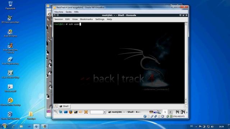Viewport: 230px width, 129px height.
Task: Open the Settings menu in Konsole
Action: coord(100,19)
